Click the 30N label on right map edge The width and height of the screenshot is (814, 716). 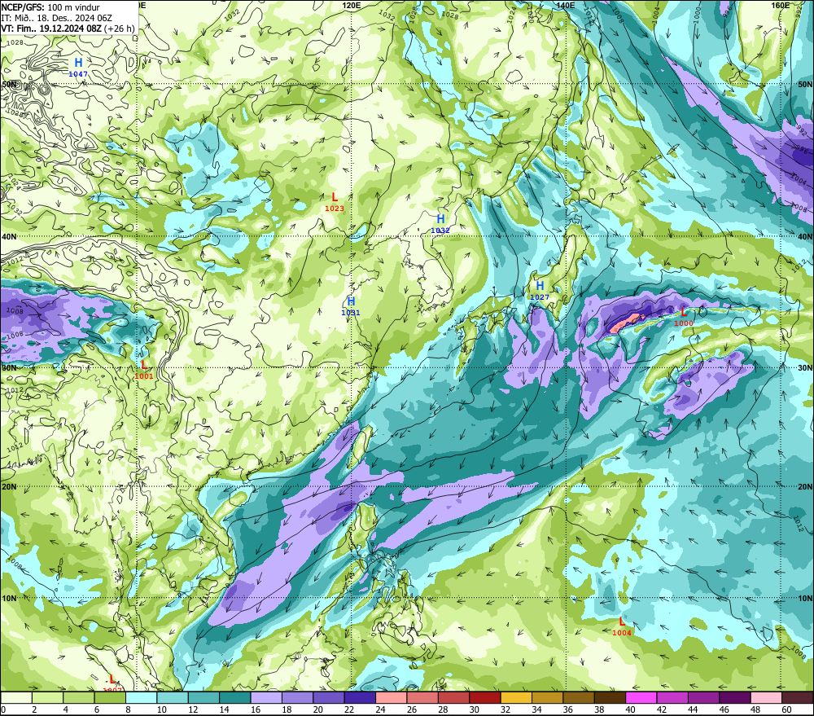coord(805,368)
